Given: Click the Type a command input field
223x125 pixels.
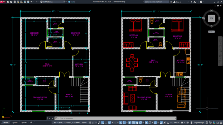Looking at the screenshot, I should (x=117, y=118).
